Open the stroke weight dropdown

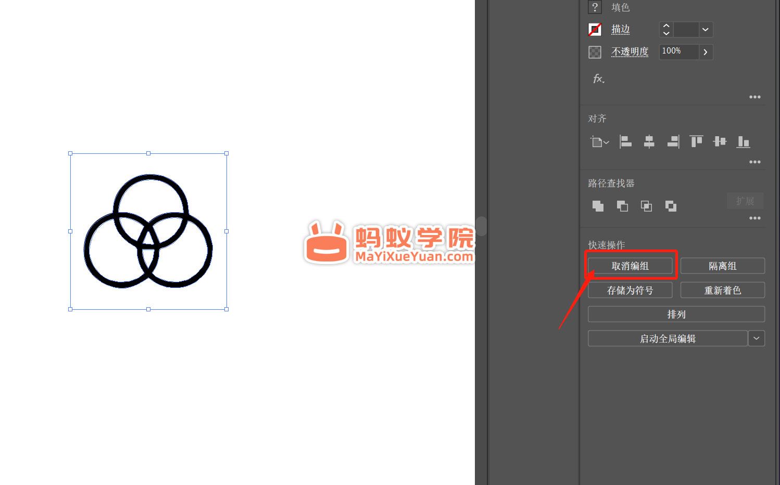click(x=705, y=30)
